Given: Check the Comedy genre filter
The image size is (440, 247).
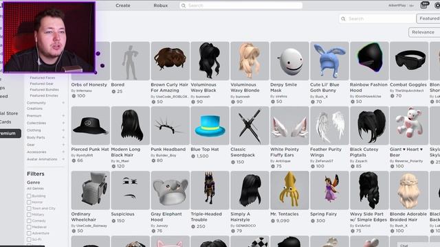Looking at the screenshot, I should pos(29,221).
